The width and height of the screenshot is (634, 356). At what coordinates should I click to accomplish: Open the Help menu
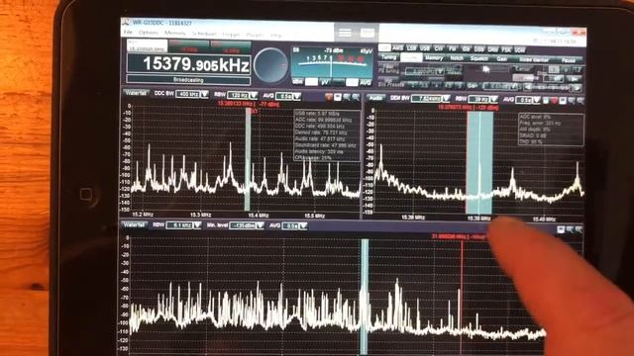(x=276, y=36)
